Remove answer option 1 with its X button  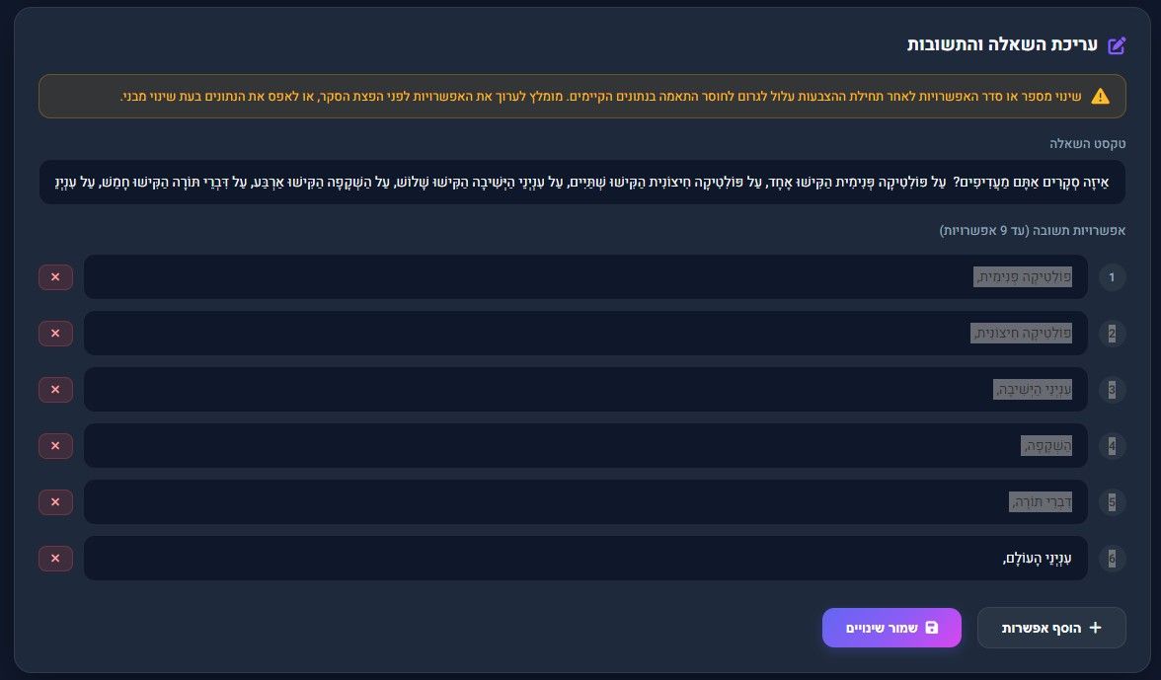click(55, 276)
